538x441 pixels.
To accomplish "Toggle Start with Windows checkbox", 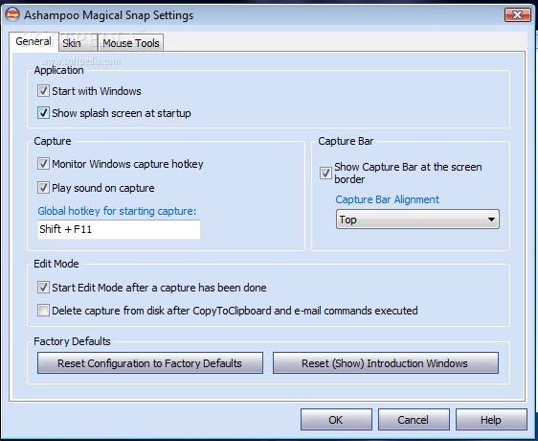I will pos(43,91).
